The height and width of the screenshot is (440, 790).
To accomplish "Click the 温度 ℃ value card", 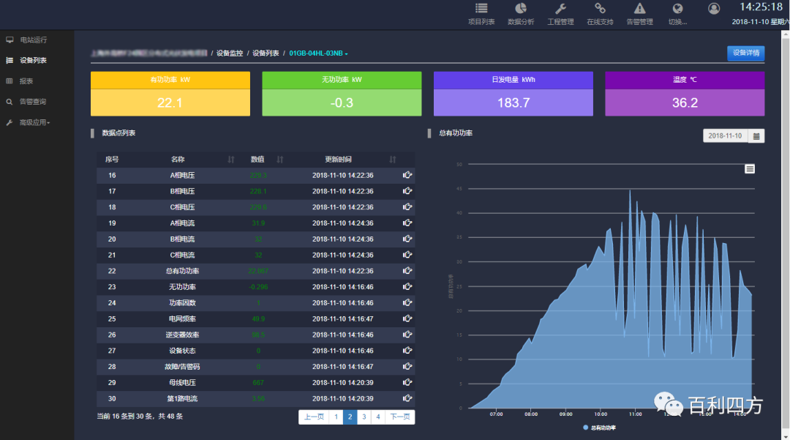I will point(685,94).
